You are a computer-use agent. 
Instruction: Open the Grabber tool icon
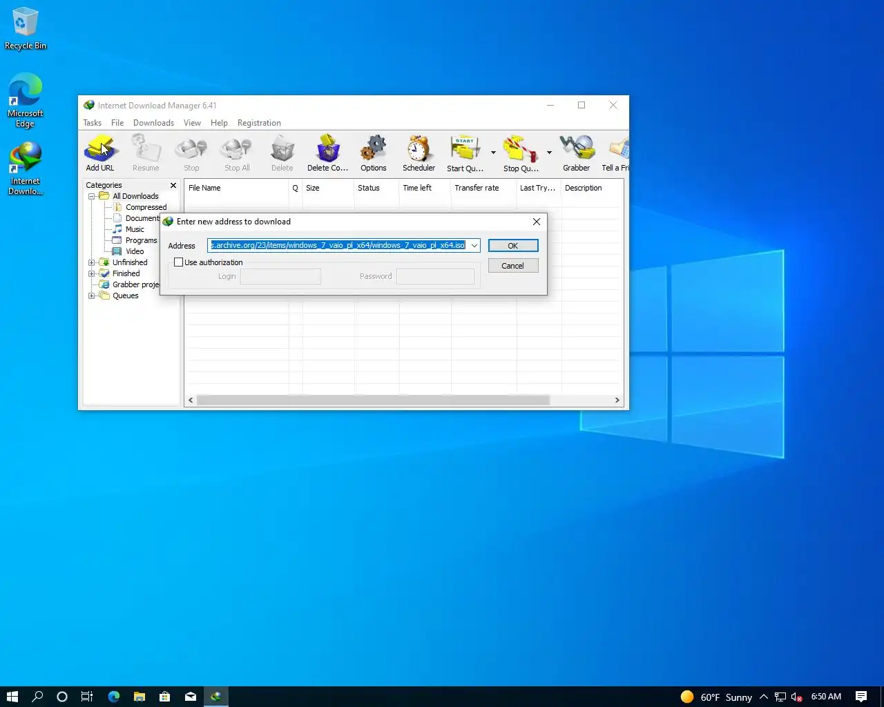[577, 153]
